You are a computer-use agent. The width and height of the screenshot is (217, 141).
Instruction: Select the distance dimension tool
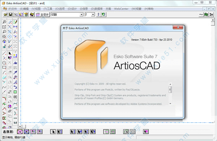15,27
